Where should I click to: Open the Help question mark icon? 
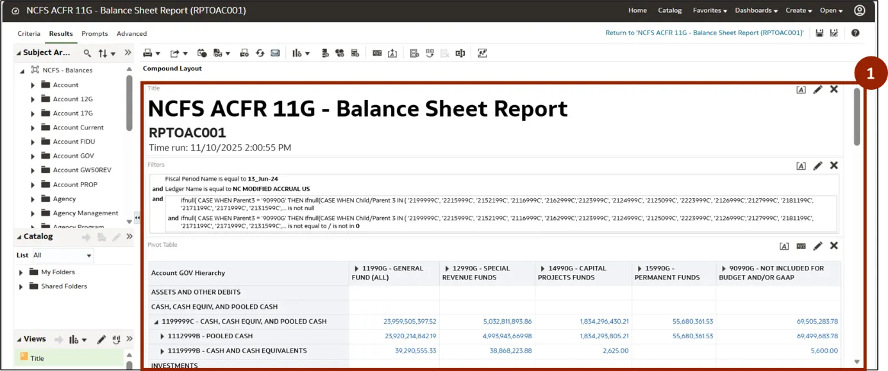(855, 33)
